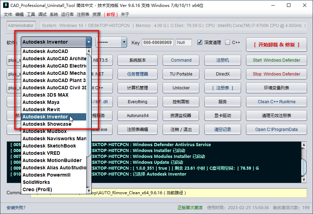
Task: Click the Unlocker button
Action: (x=181, y=88)
